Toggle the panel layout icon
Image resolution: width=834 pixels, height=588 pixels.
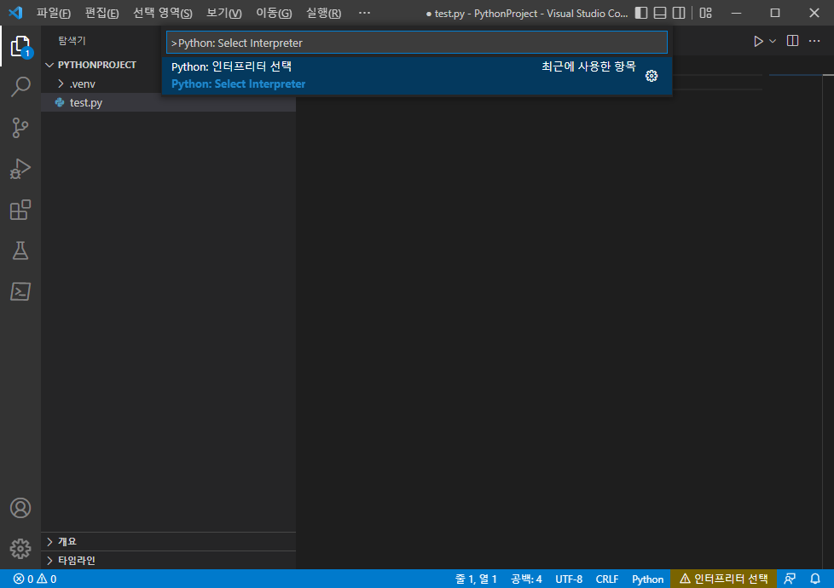[x=660, y=13]
